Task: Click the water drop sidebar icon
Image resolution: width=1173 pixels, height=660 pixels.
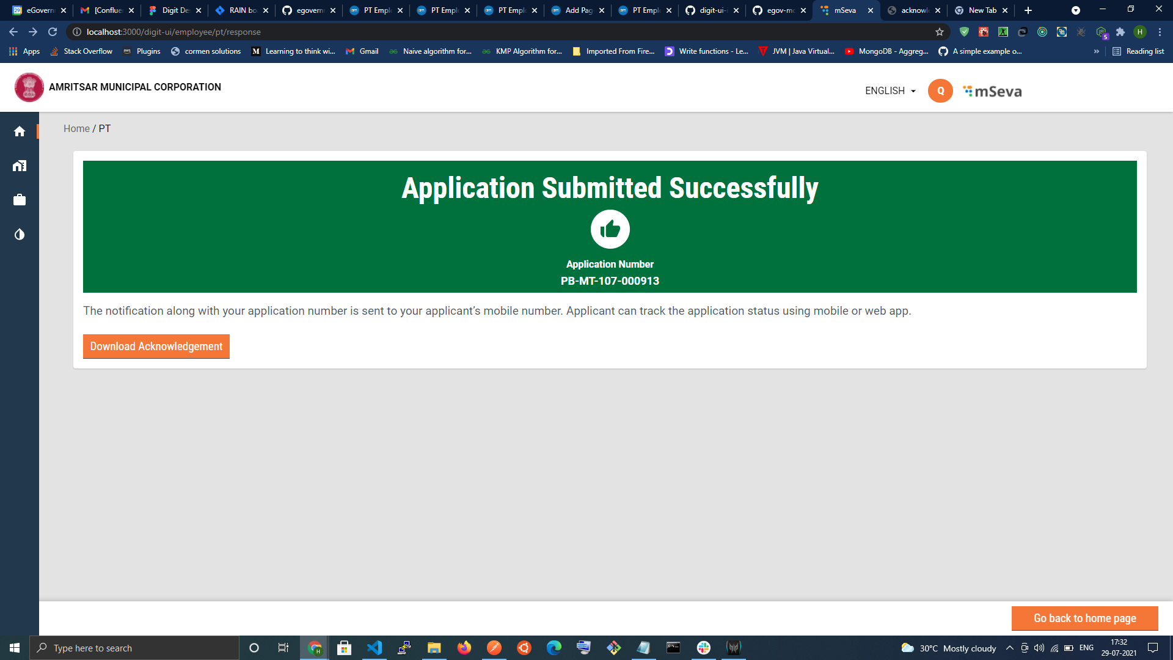Action: 20,235
